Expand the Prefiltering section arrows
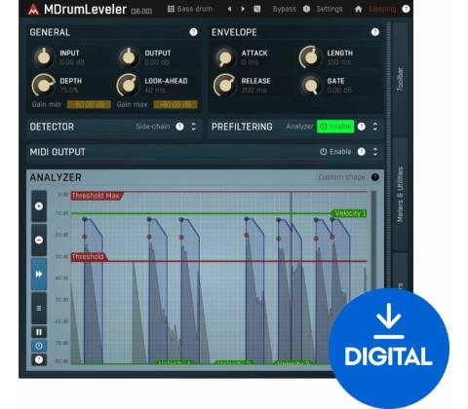Viewport: 468px width, 409px height. click(x=375, y=127)
